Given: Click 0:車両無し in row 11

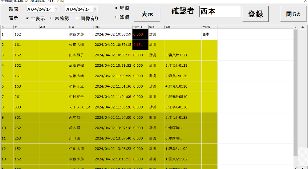Looking at the screenshot, I should 174,138.
